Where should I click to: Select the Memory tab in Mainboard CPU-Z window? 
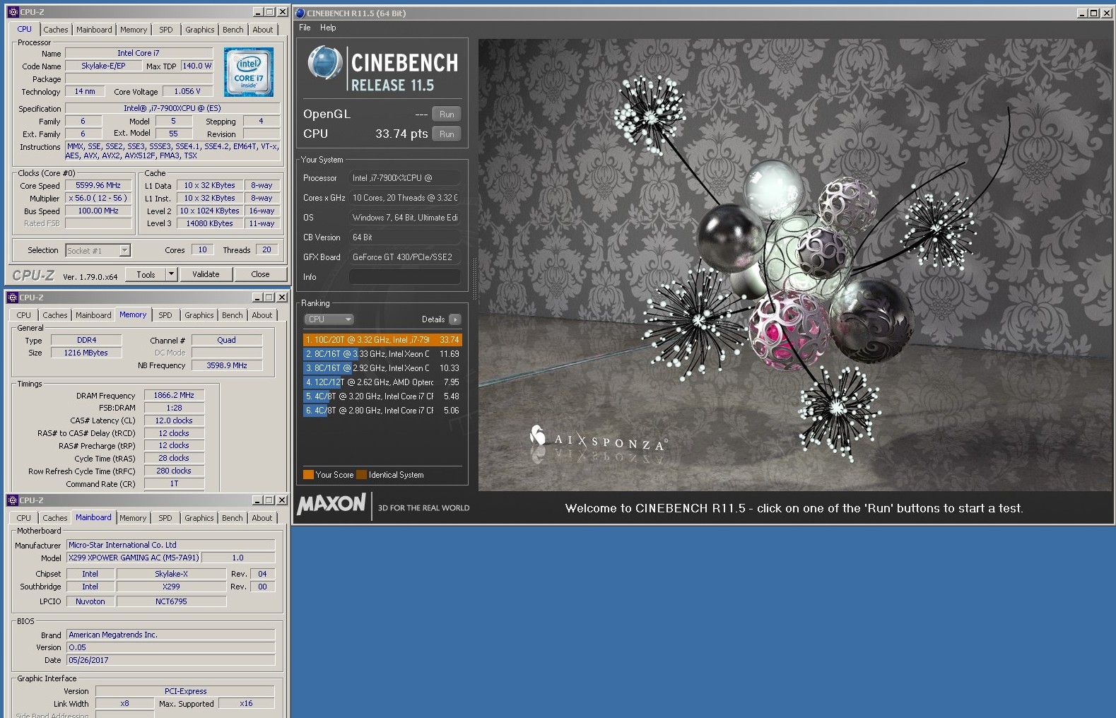tap(133, 518)
